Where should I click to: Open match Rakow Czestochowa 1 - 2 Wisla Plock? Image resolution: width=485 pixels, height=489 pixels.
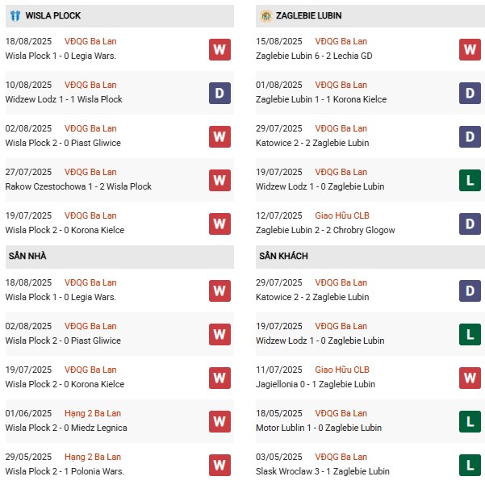pyautogui.click(x=78, y=186)
